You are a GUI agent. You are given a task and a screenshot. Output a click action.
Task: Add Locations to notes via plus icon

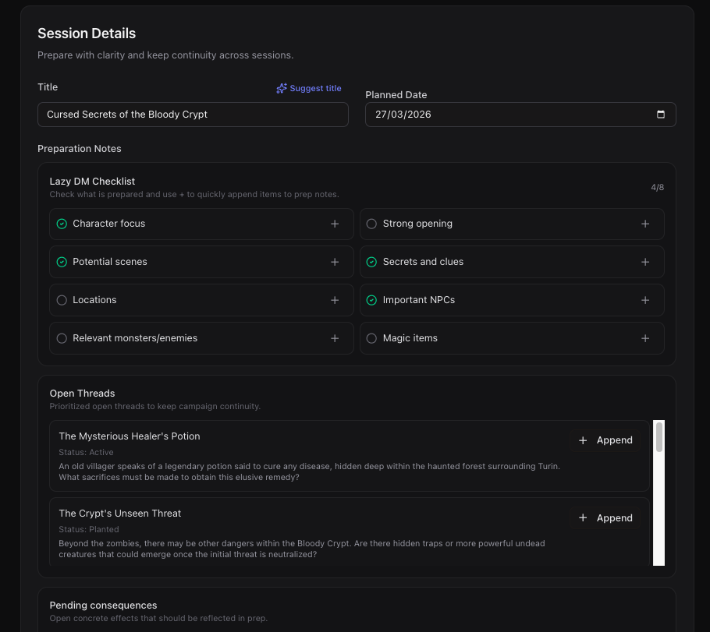pos(335,300)
